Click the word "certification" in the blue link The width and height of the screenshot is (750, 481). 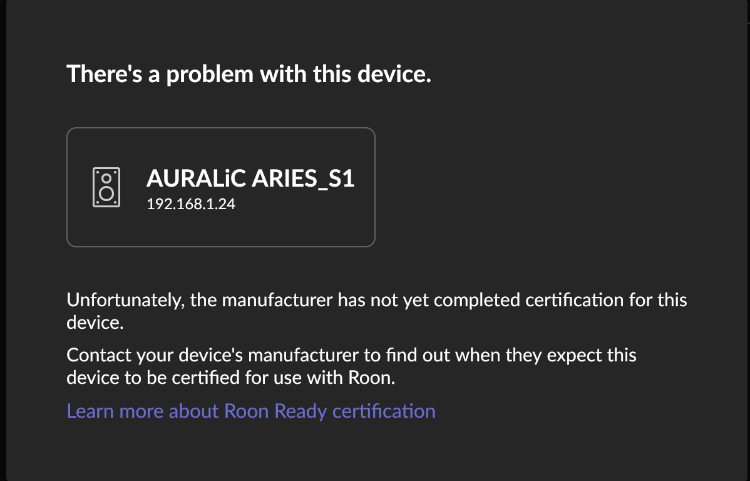tap(384, 411)
